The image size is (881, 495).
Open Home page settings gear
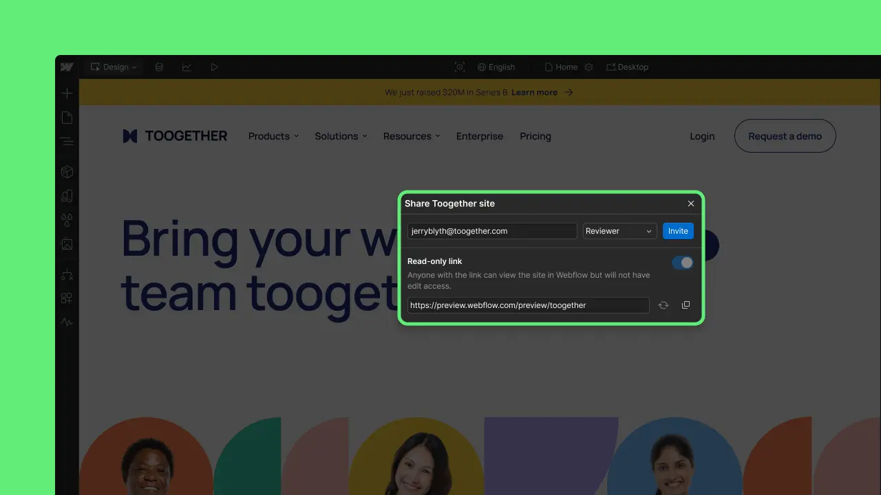pos(588,67)
